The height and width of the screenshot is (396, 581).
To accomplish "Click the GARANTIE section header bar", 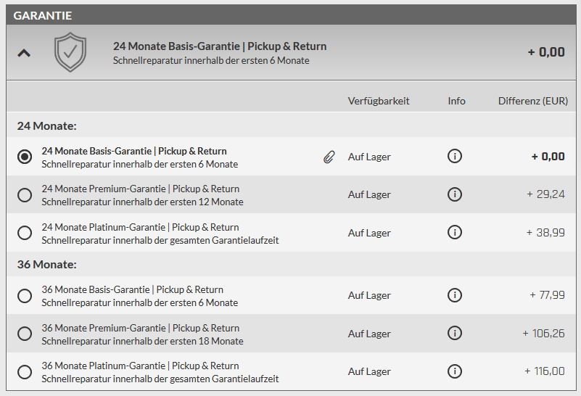I will pos(290,15).
